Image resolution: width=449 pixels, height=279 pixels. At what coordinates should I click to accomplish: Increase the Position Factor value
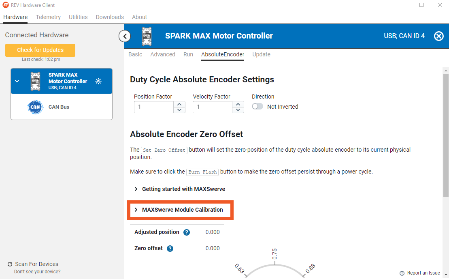coord(179,104)
